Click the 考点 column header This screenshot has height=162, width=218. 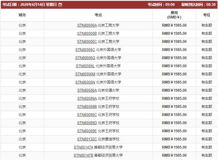[98, 15]
